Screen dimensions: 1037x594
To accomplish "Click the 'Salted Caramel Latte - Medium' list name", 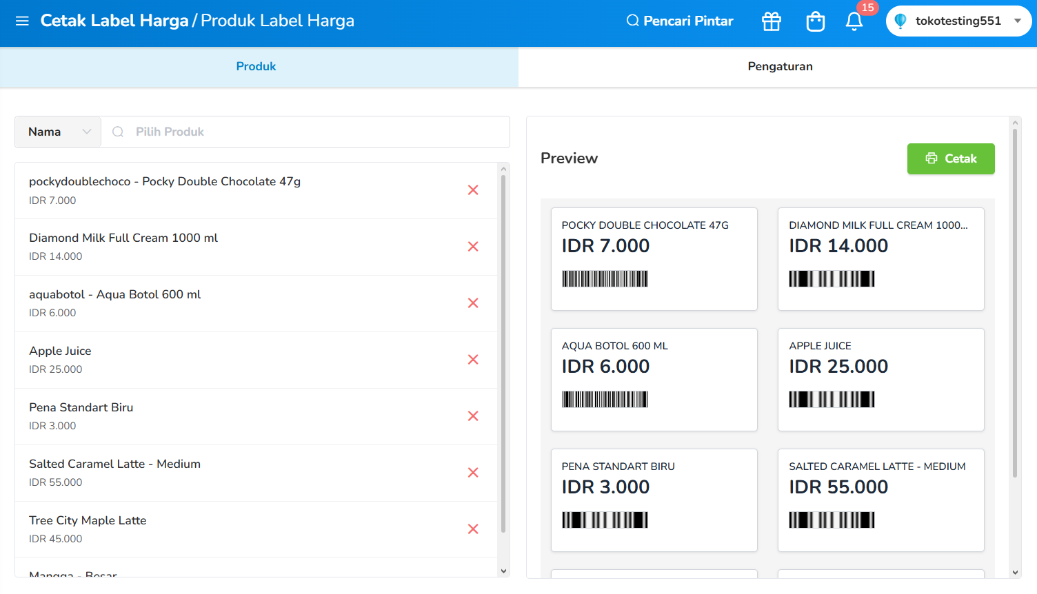I will click(x=115, y=464).
